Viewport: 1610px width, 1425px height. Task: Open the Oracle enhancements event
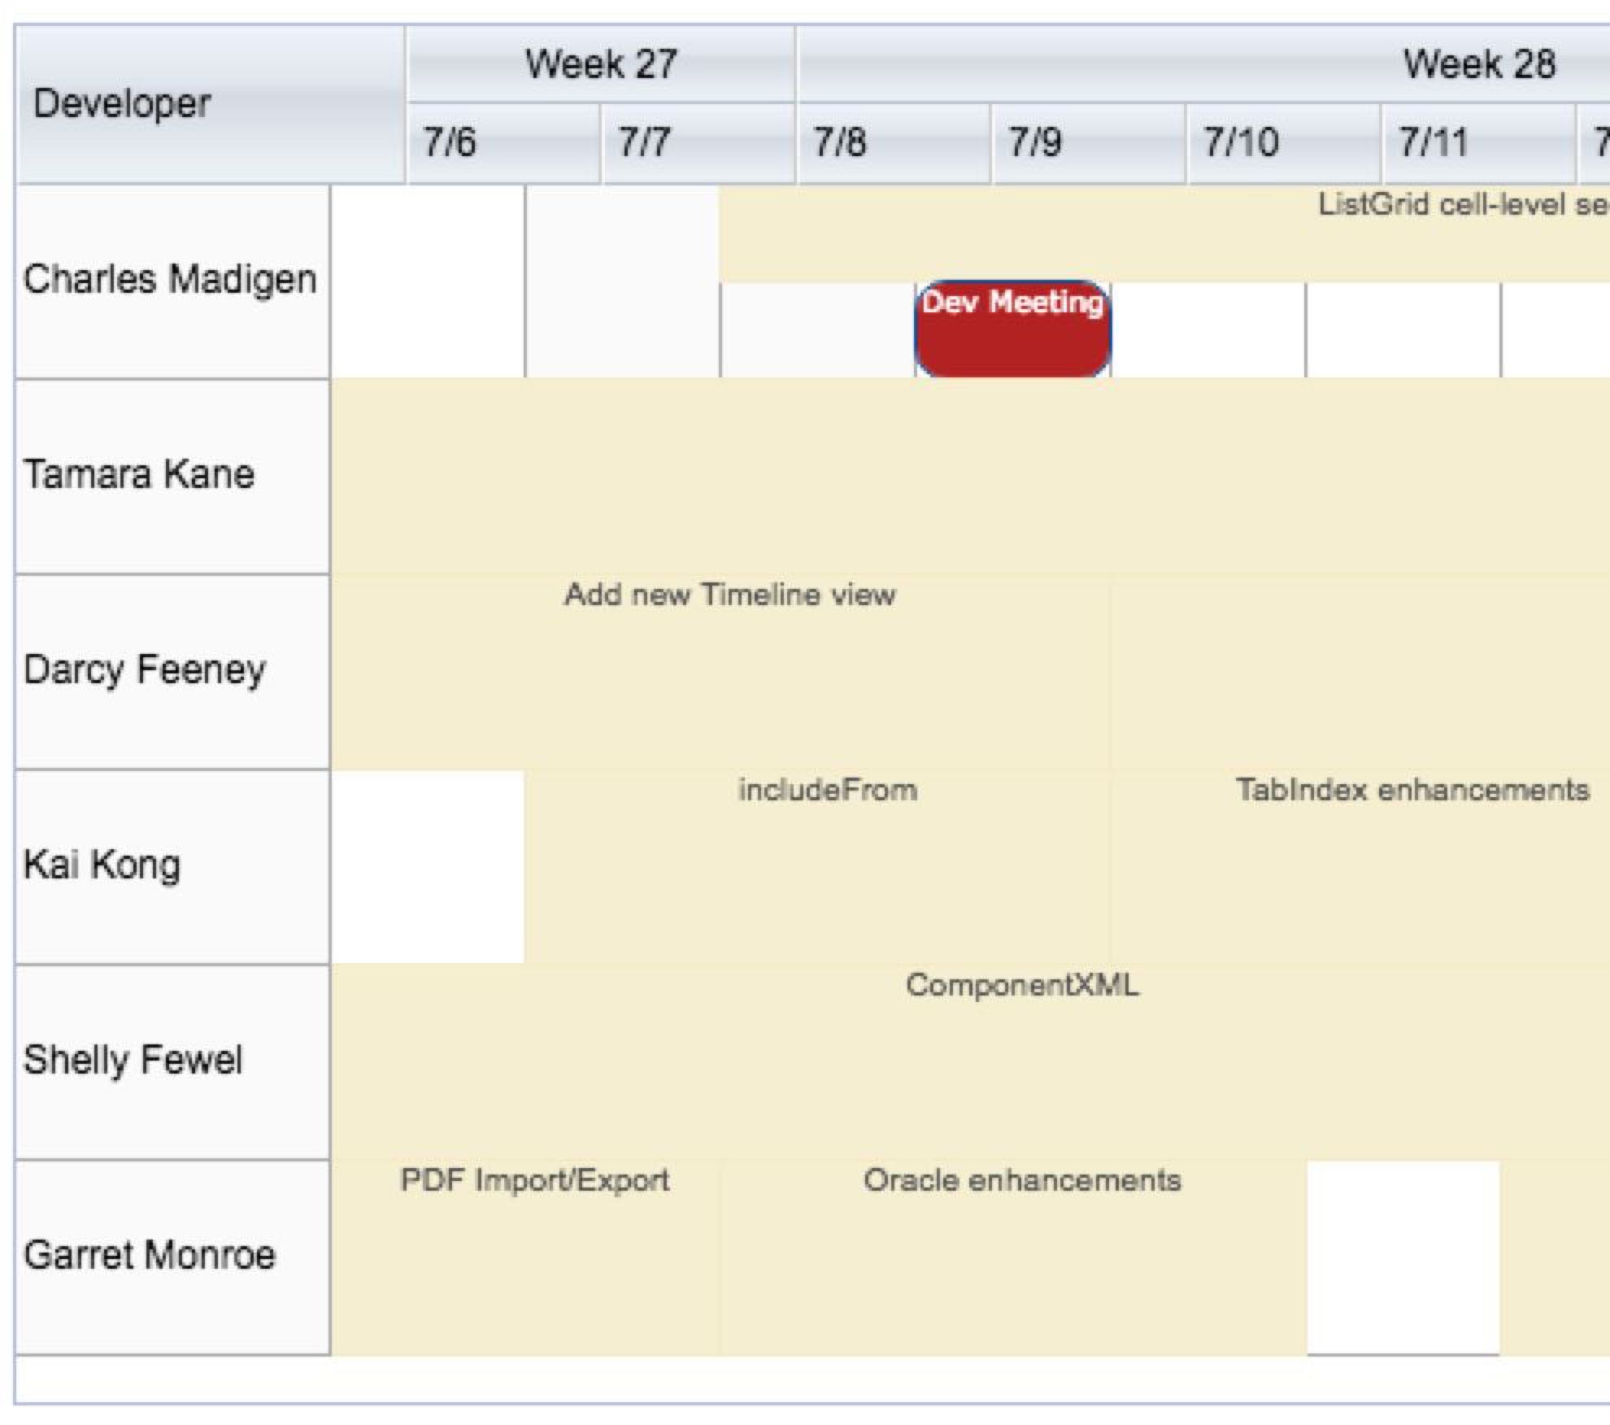click(1013, 1257)
